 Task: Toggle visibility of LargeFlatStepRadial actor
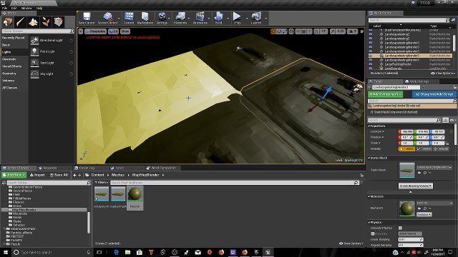371,64
